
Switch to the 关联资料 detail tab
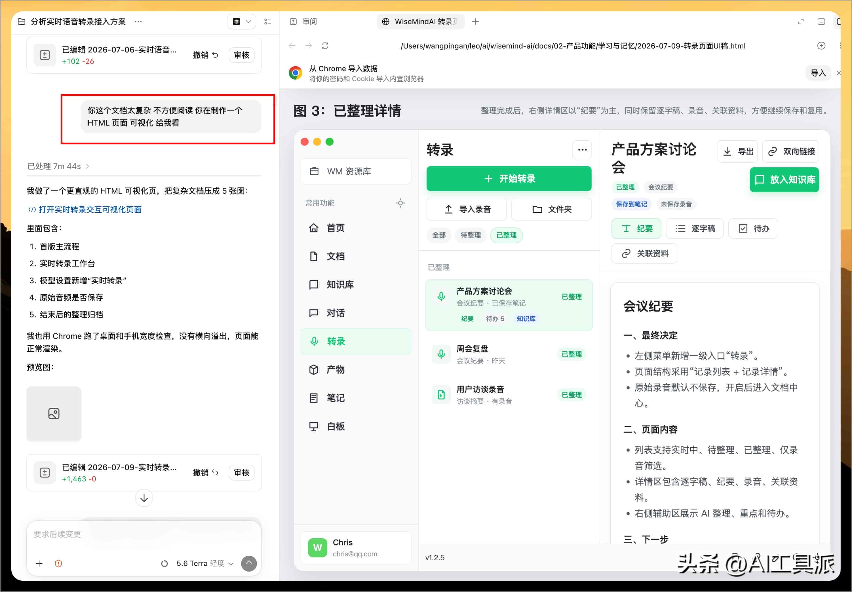tap(644, 254)
